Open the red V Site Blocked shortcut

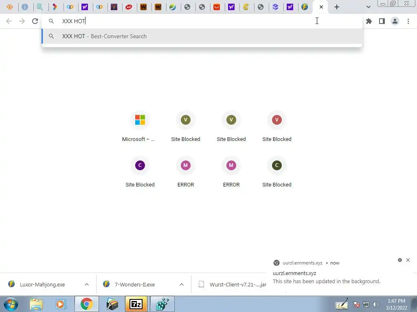click(277, 127)
